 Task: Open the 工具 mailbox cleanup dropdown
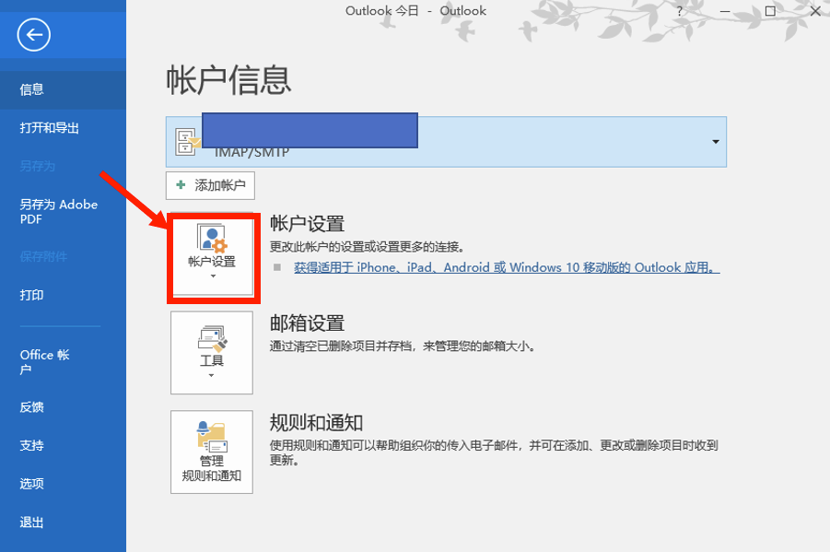pyautogui.click(x=212, y=352)
